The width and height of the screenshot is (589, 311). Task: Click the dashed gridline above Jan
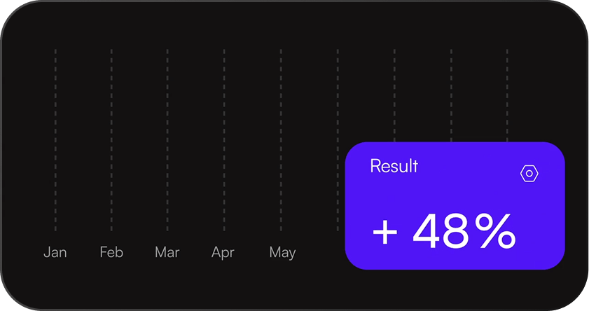[x=55, y=140]
